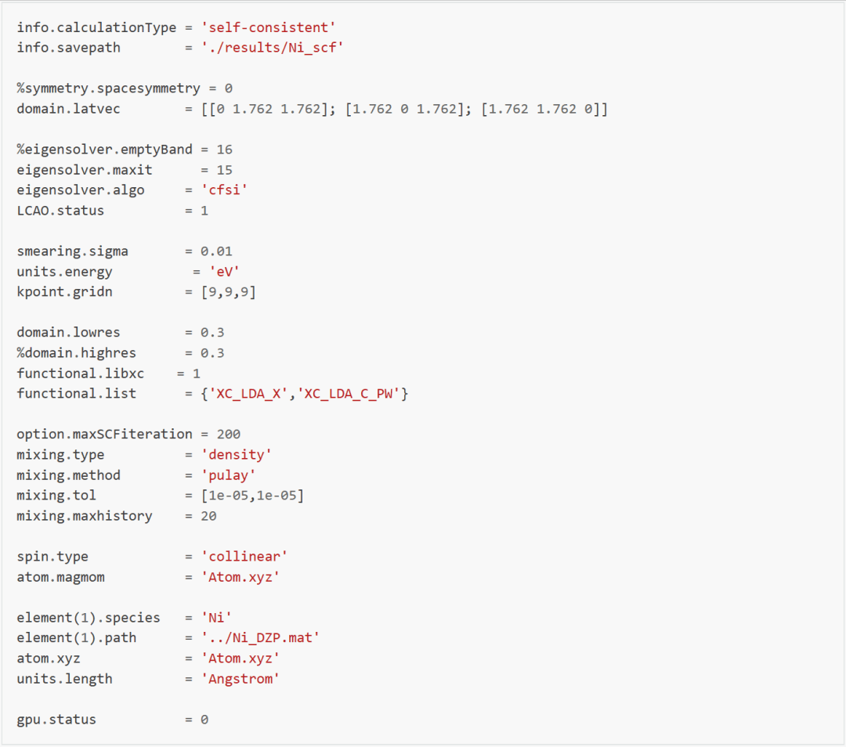The image size is (846, 747).
Task: Click the 'self-consistent' calculation type string
Action: [268, 27]
